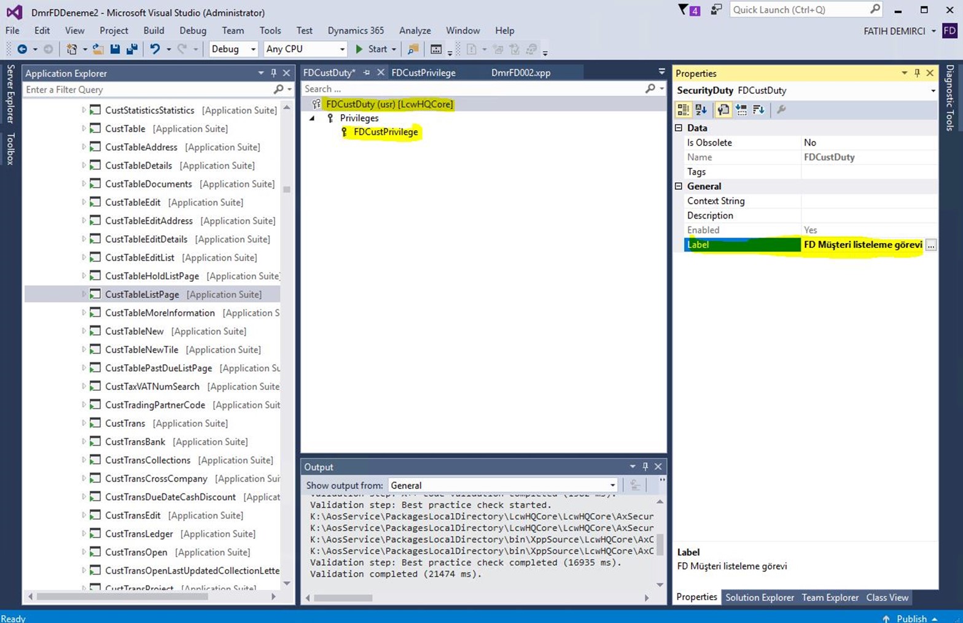The height and width of the screenshot is (623, 963).
Task: Click the Open File folder icon
Action: 98,49
